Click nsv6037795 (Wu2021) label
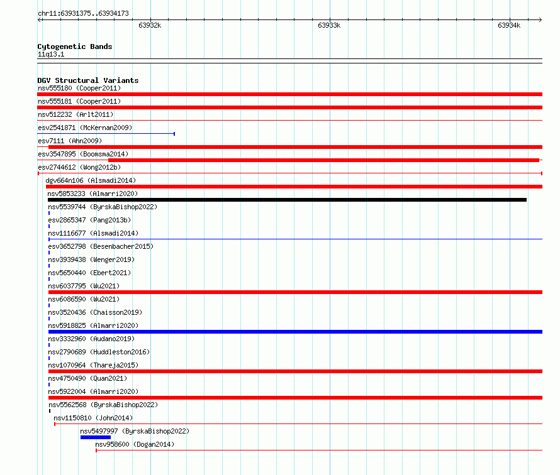560x475 pixels. tap(84, 286)
